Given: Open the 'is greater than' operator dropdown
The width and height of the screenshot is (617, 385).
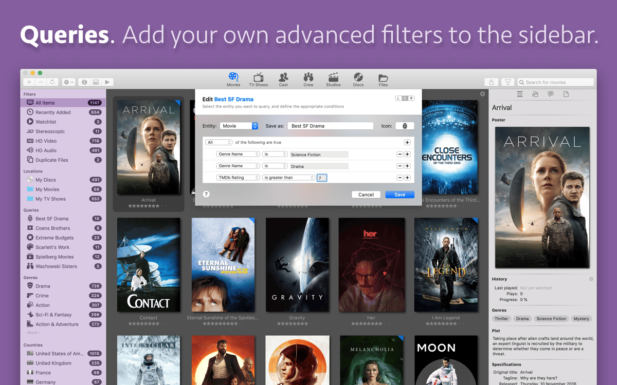Looking at the screenshot, I should (x=288, y=178).
